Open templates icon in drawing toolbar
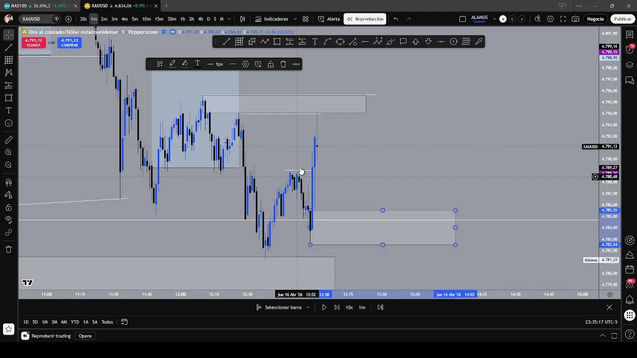 160,64
